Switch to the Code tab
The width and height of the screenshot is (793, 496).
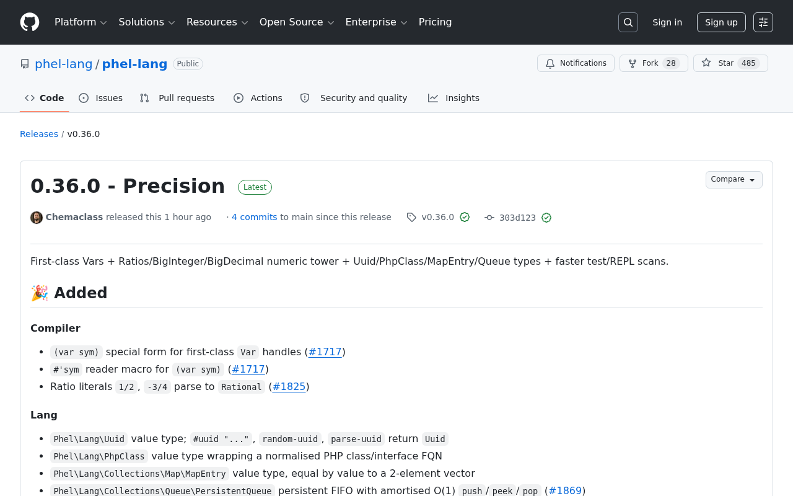point(45,98)
